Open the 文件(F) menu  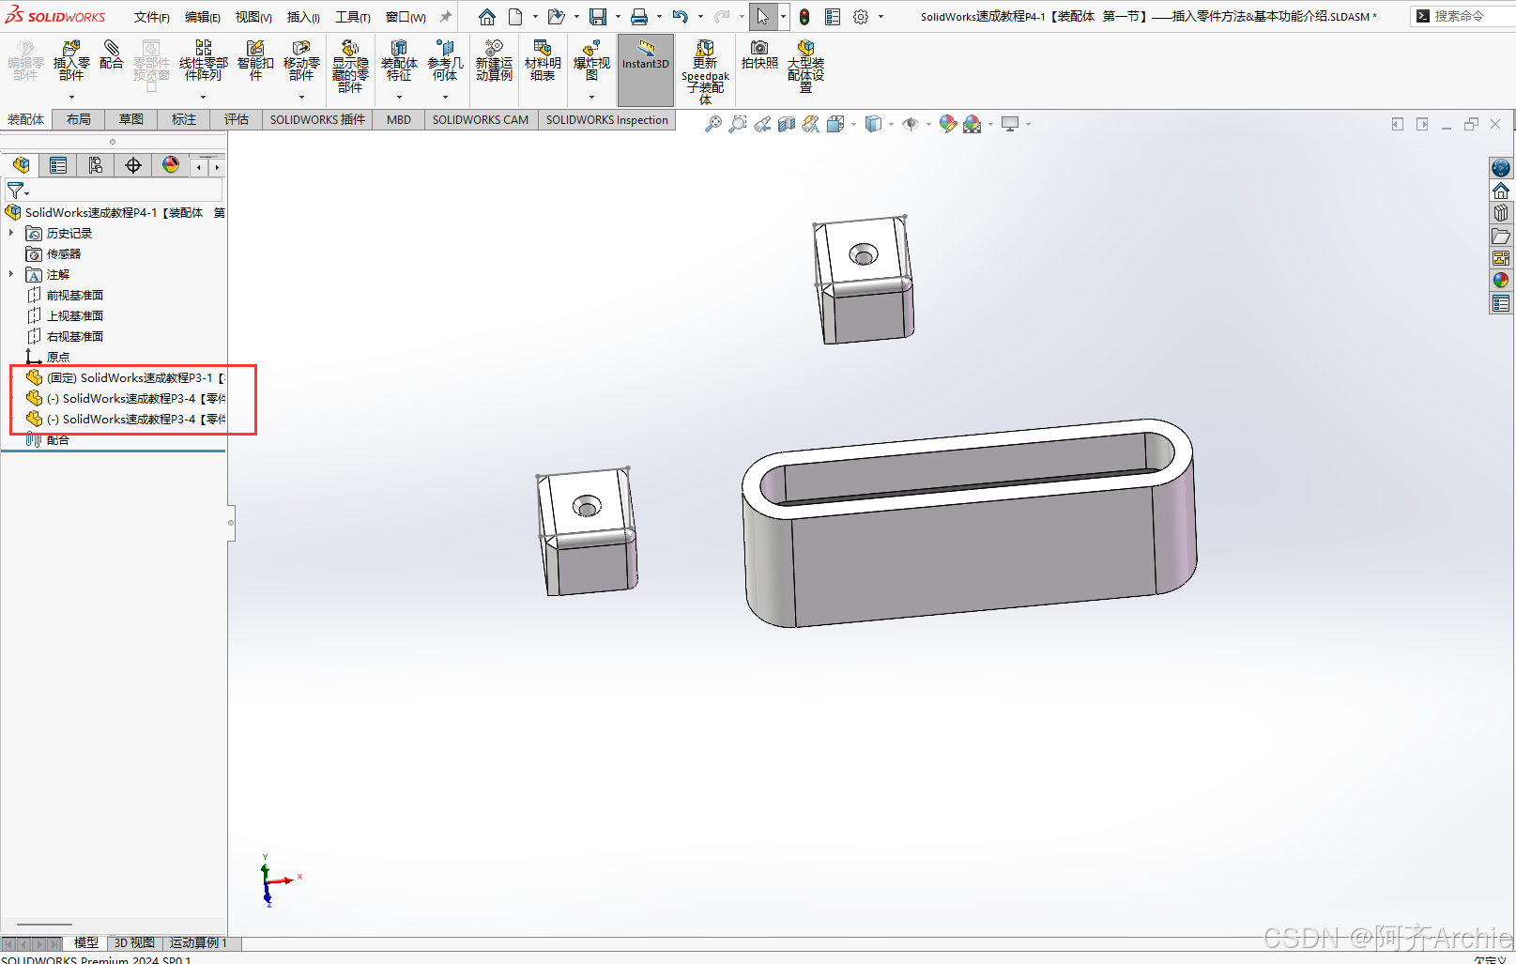[151, 17]
